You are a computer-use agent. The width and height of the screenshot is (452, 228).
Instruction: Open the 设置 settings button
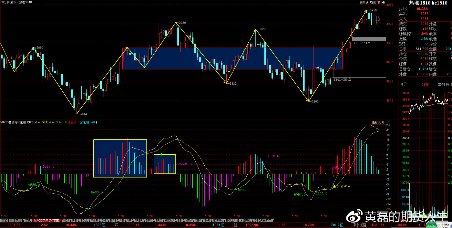tap(4, 221)
